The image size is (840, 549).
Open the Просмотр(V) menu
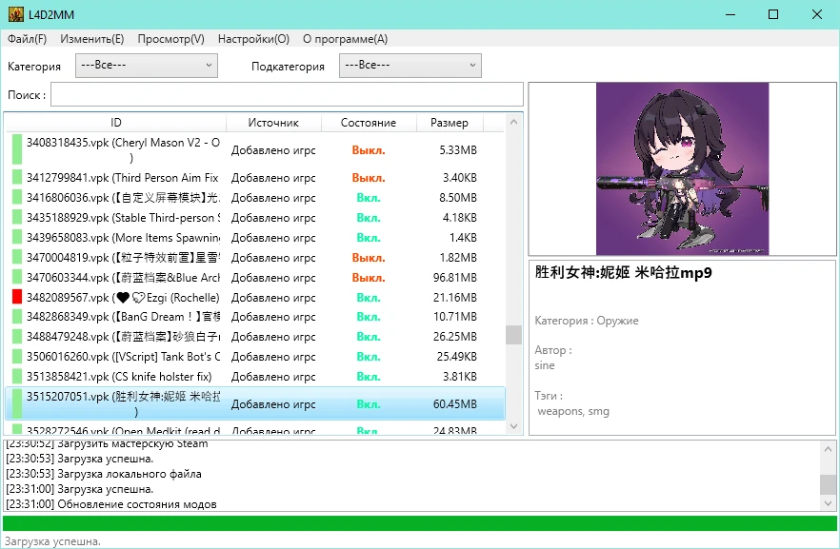[x=170, y=39]
